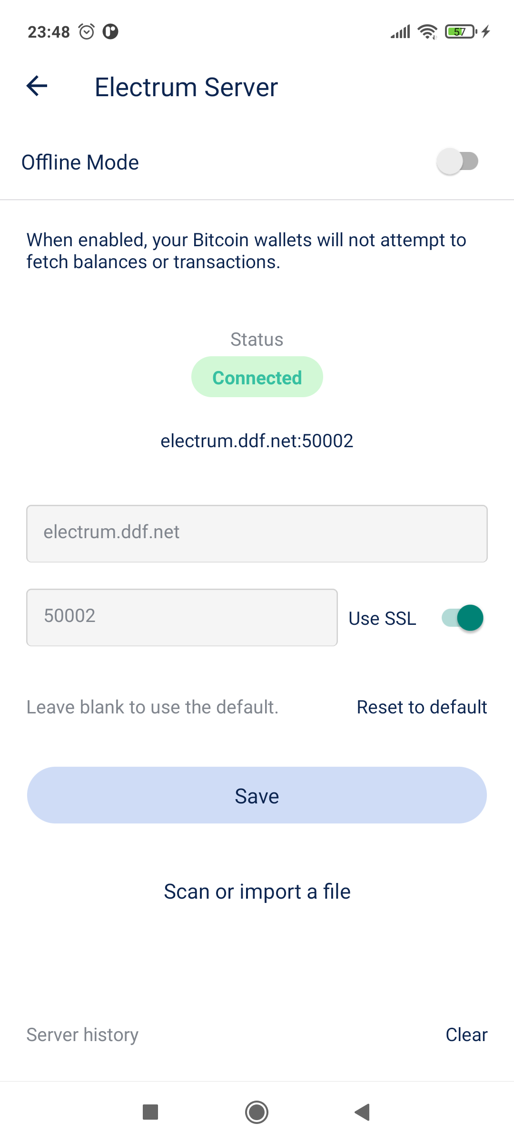The width and height of the screenshot is (514, 1143).
Task: Turn off the Use SSL toggle
Action: coord(463,618)
